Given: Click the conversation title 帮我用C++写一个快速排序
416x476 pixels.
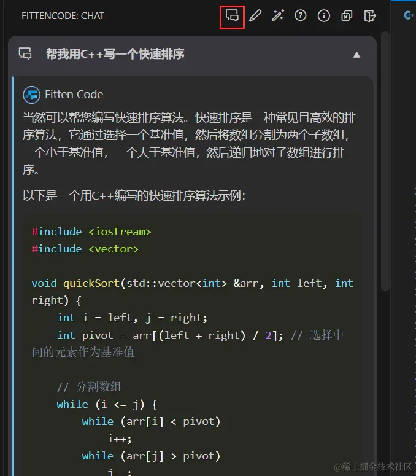Looking at the screenshot, I should coord(115,54).
